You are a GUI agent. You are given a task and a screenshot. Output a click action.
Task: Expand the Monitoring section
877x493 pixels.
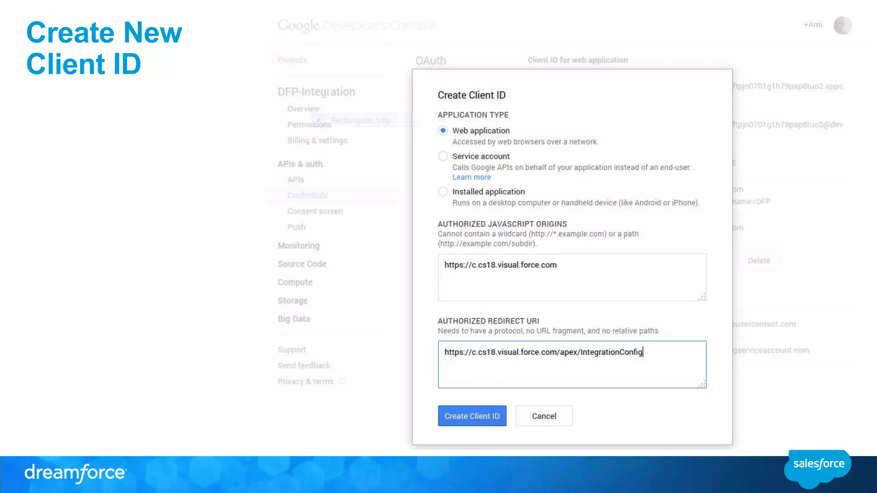[298, 246]
